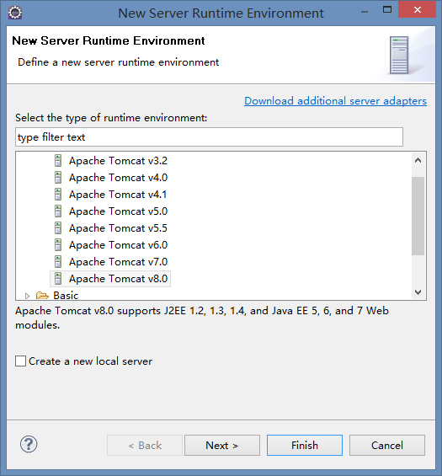
Task: Click the Apache Tomcat v3.2 server icon
Action: [x=58, y=161]
